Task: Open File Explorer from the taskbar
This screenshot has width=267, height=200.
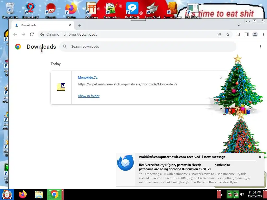Action: click(39, 194)
